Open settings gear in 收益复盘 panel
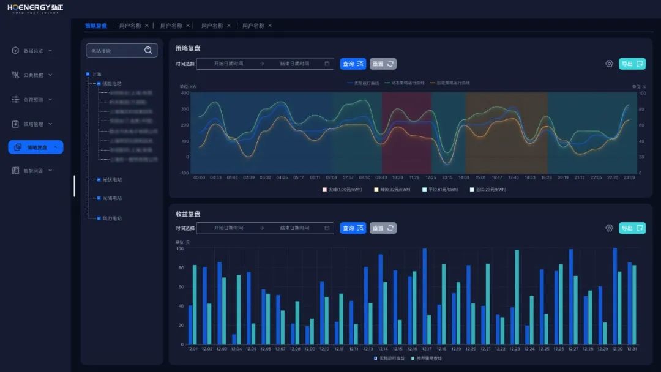 pyautogui.click(x=609, y=228)
